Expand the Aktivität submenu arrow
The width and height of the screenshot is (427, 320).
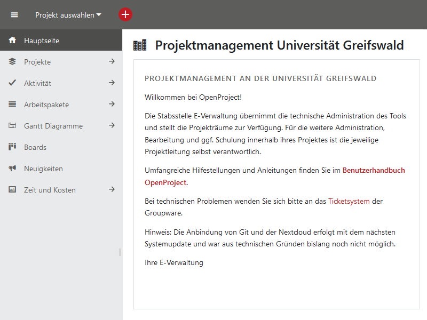112,83
